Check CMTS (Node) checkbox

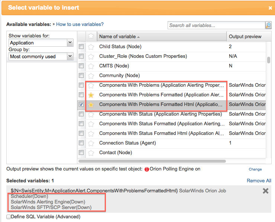click(x=81, y=66)
